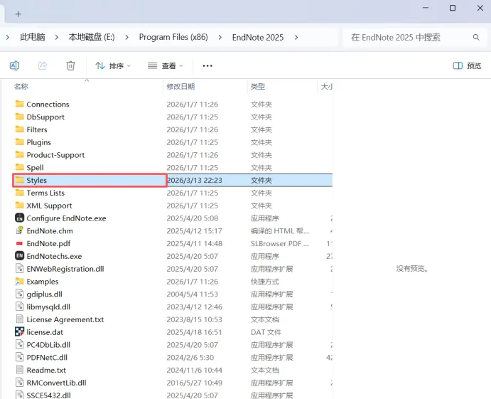Click the EndNote.chm help file icon

[x=19, y=230]
